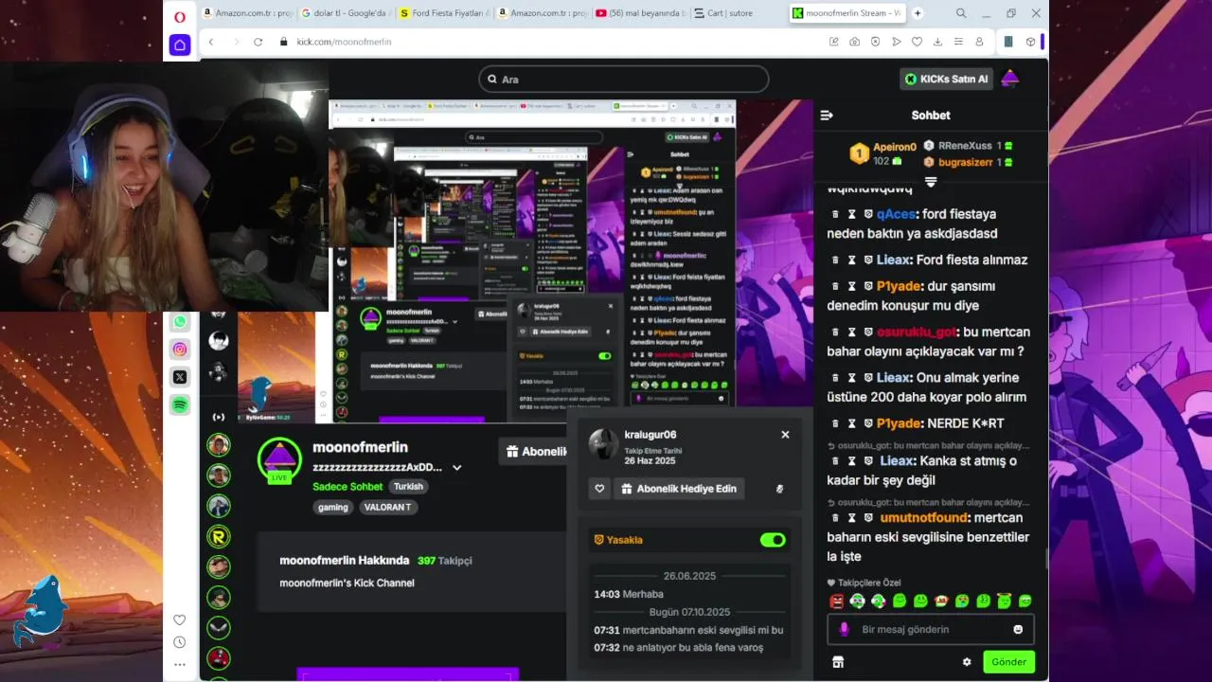1212x682 pixels.
Task: Switch to the Ford Fiesta Fiyatları tab
Action: point(443,13)
